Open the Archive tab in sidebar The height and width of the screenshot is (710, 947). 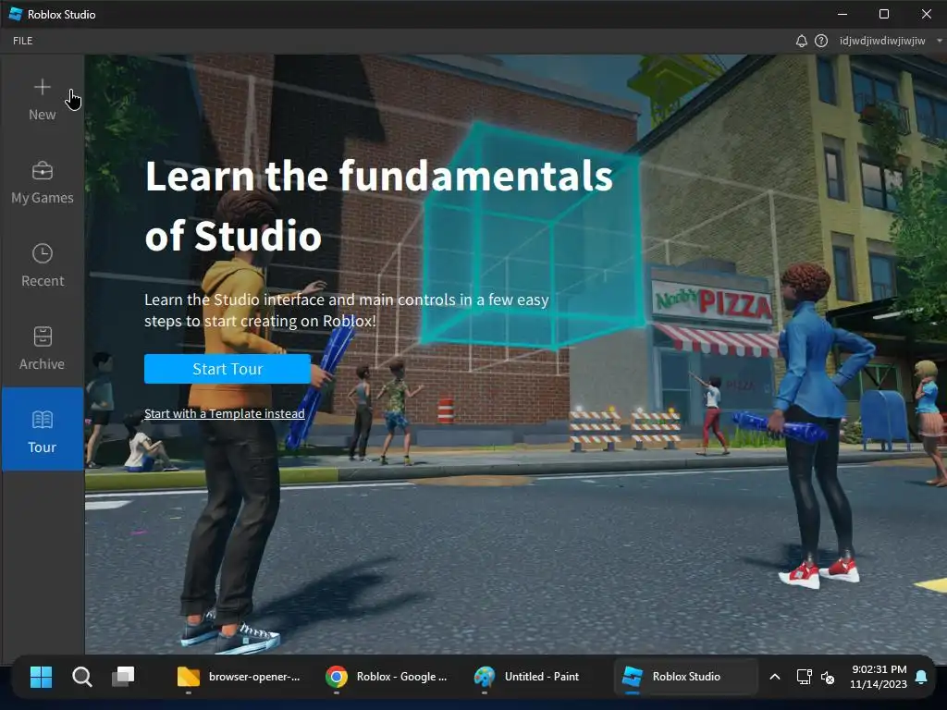(x=43, y=349)
